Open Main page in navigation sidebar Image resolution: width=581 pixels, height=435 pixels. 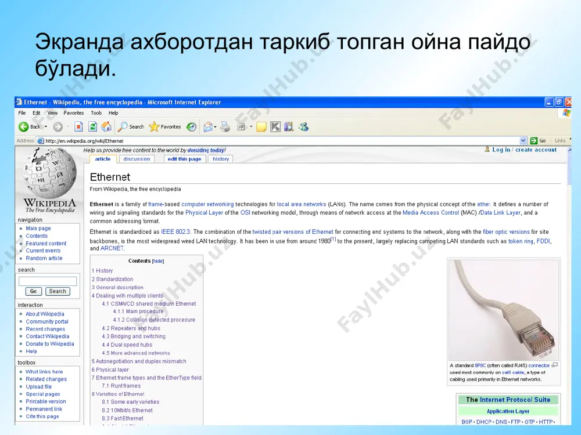(x=38, y=228)
